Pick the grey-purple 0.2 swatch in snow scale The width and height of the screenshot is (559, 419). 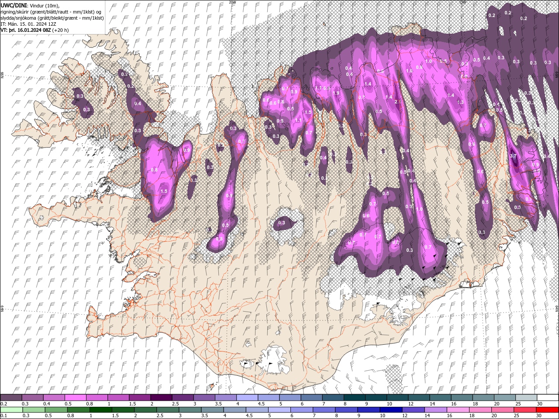click(x=11, y=397)
